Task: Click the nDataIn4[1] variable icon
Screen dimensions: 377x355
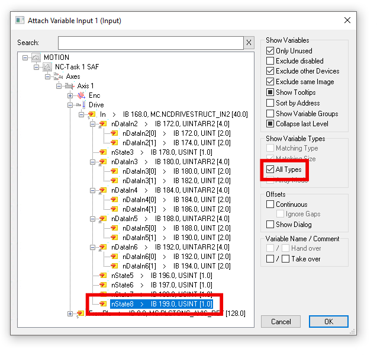Action: tap(114, 209)
